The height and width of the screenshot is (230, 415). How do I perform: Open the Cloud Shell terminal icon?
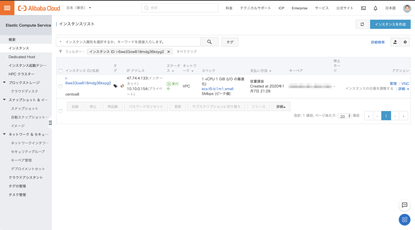tap(363, 8)
